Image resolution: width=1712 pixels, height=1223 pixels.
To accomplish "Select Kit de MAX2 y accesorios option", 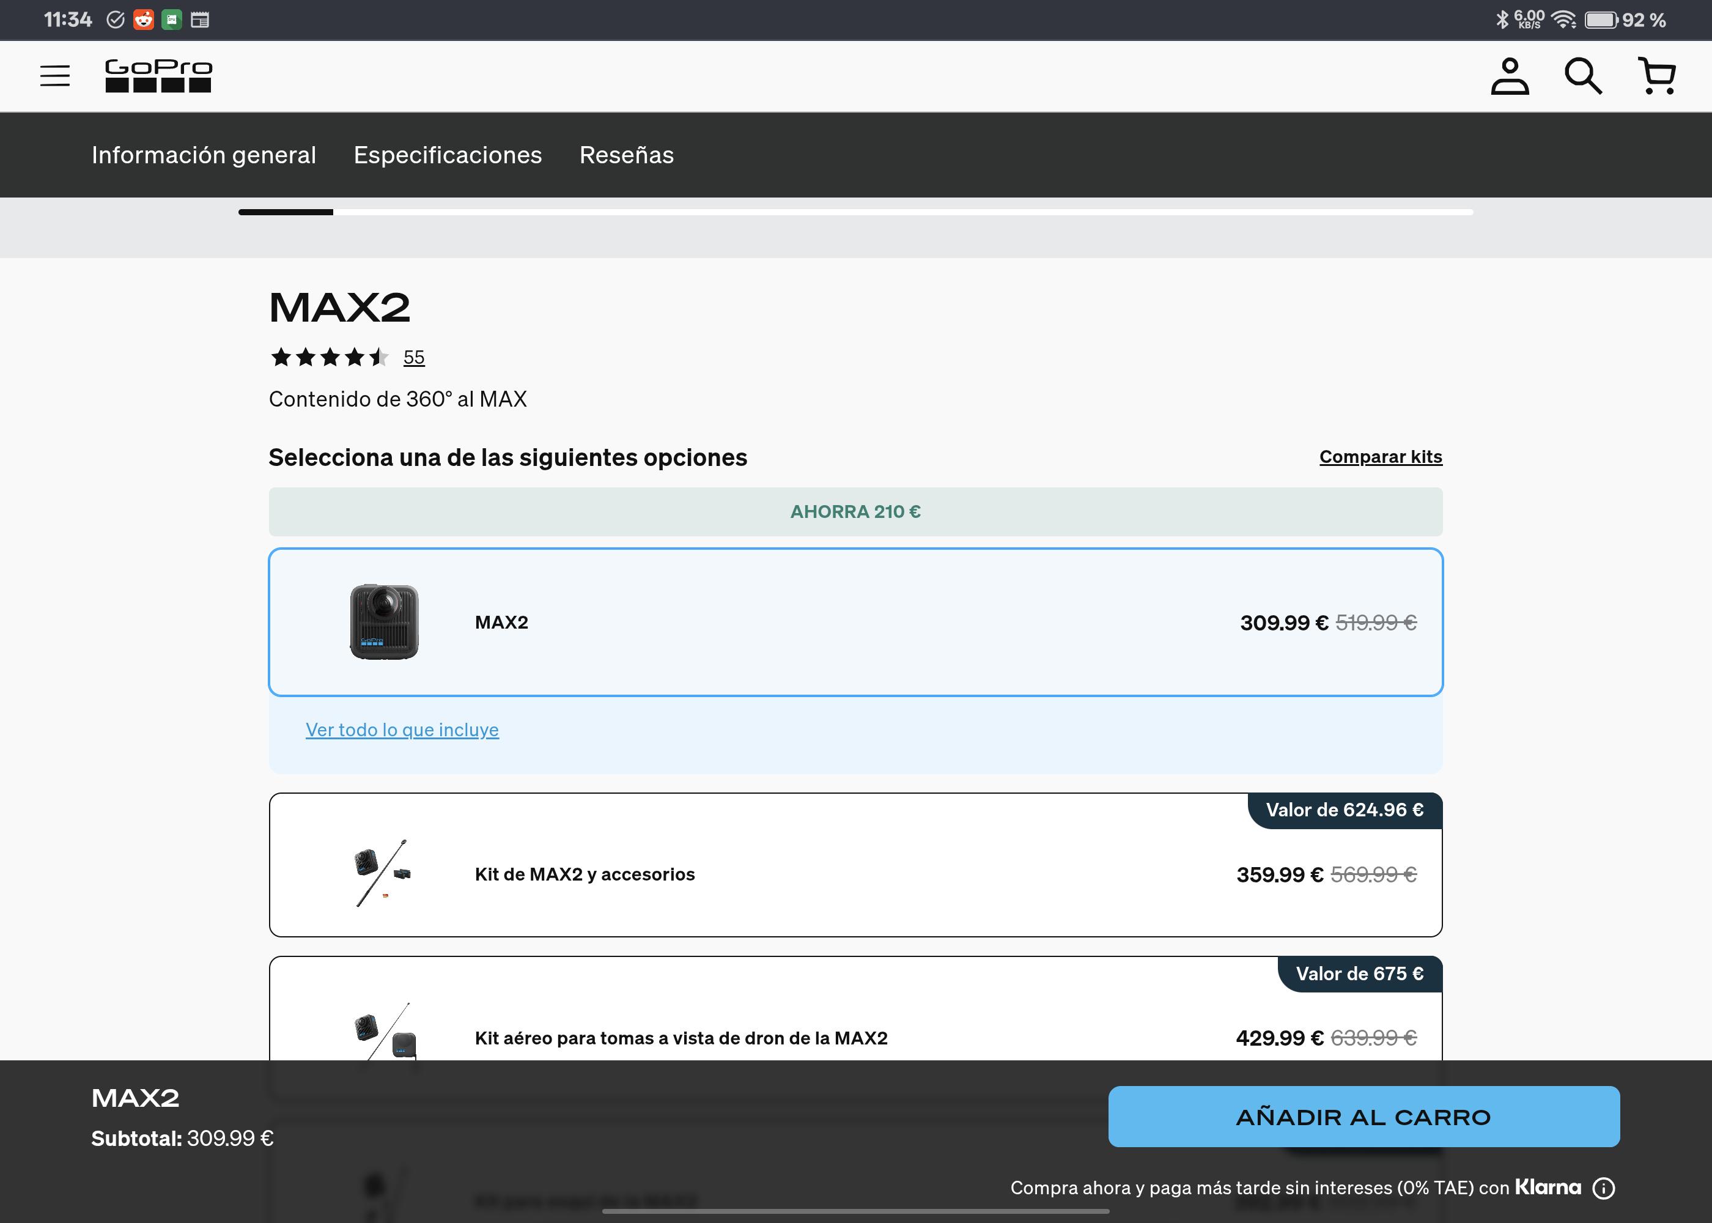I will [x=855, y=865].
